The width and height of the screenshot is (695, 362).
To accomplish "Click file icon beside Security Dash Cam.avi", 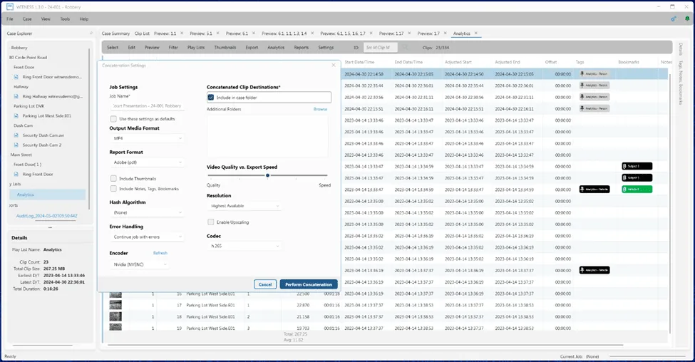I will click(17, 135).
